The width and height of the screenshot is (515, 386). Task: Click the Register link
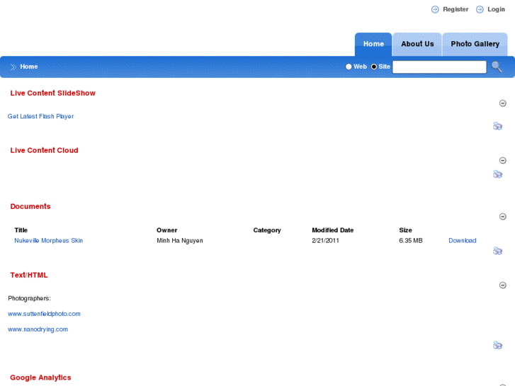pyautogui.click(x=455, y=9)
